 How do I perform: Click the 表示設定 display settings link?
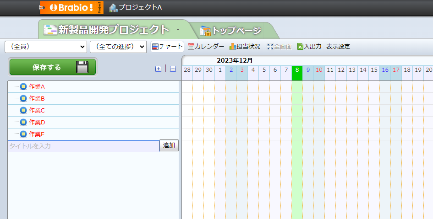pos(338,47)
